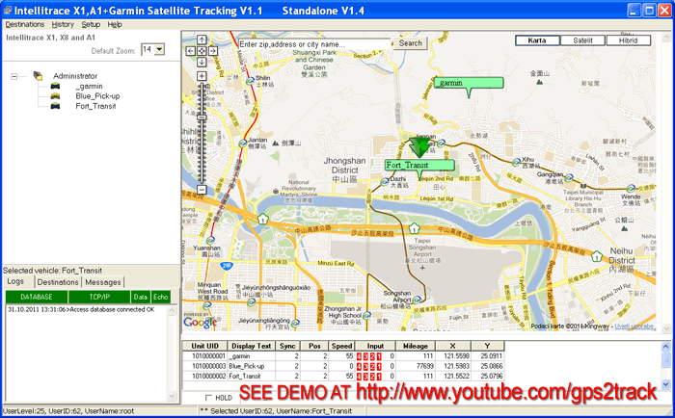
Task: Switch to Messages tab
Action: 103,282
